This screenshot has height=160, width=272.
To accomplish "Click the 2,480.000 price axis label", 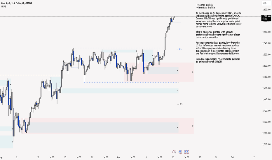I will pyautogui.click(x=266, y=77).
